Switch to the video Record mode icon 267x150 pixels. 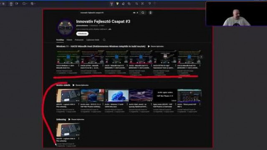pyautogui.click(x=17, y=4)
